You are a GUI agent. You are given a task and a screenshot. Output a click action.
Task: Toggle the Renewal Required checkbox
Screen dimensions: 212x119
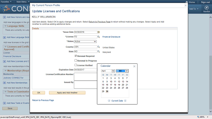[x=76, y=56]
